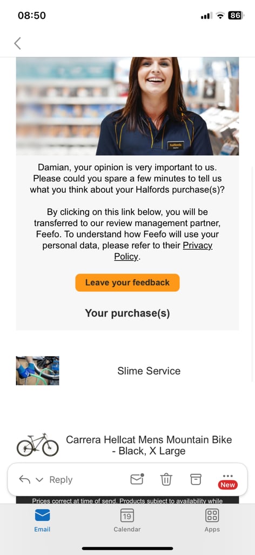Switch to the Calendar tab
This screenshot has height=555, width=255.
point(127,520)
